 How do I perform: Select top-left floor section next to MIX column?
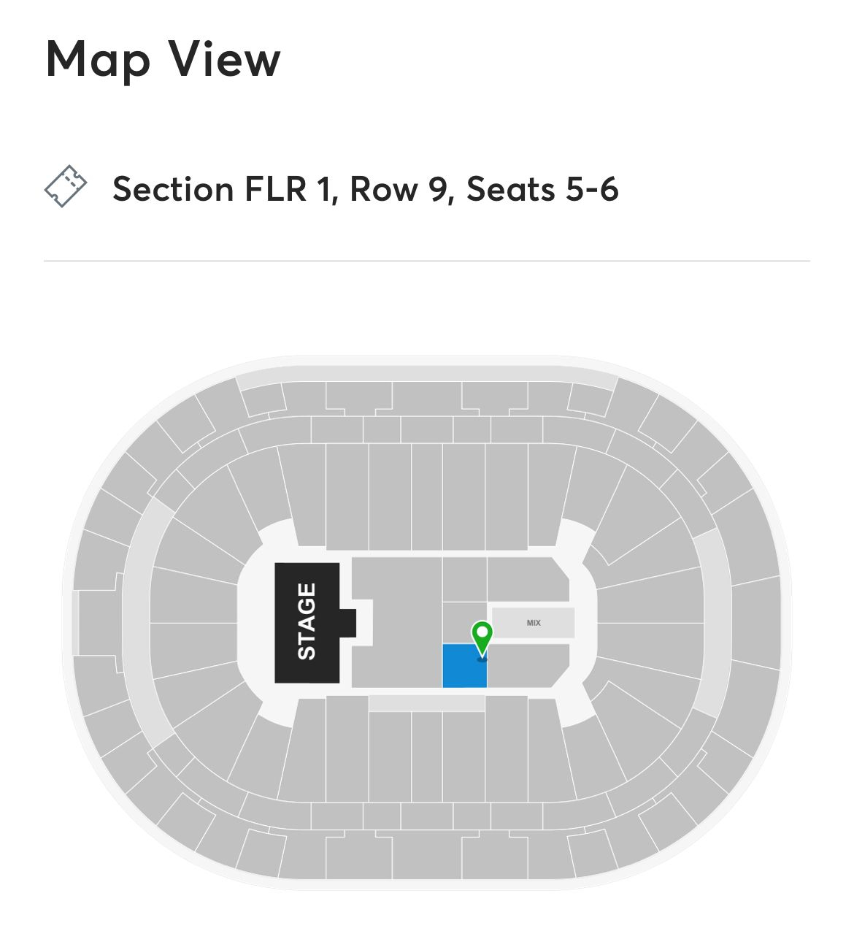pyautogui.click(x=464, y=579)
